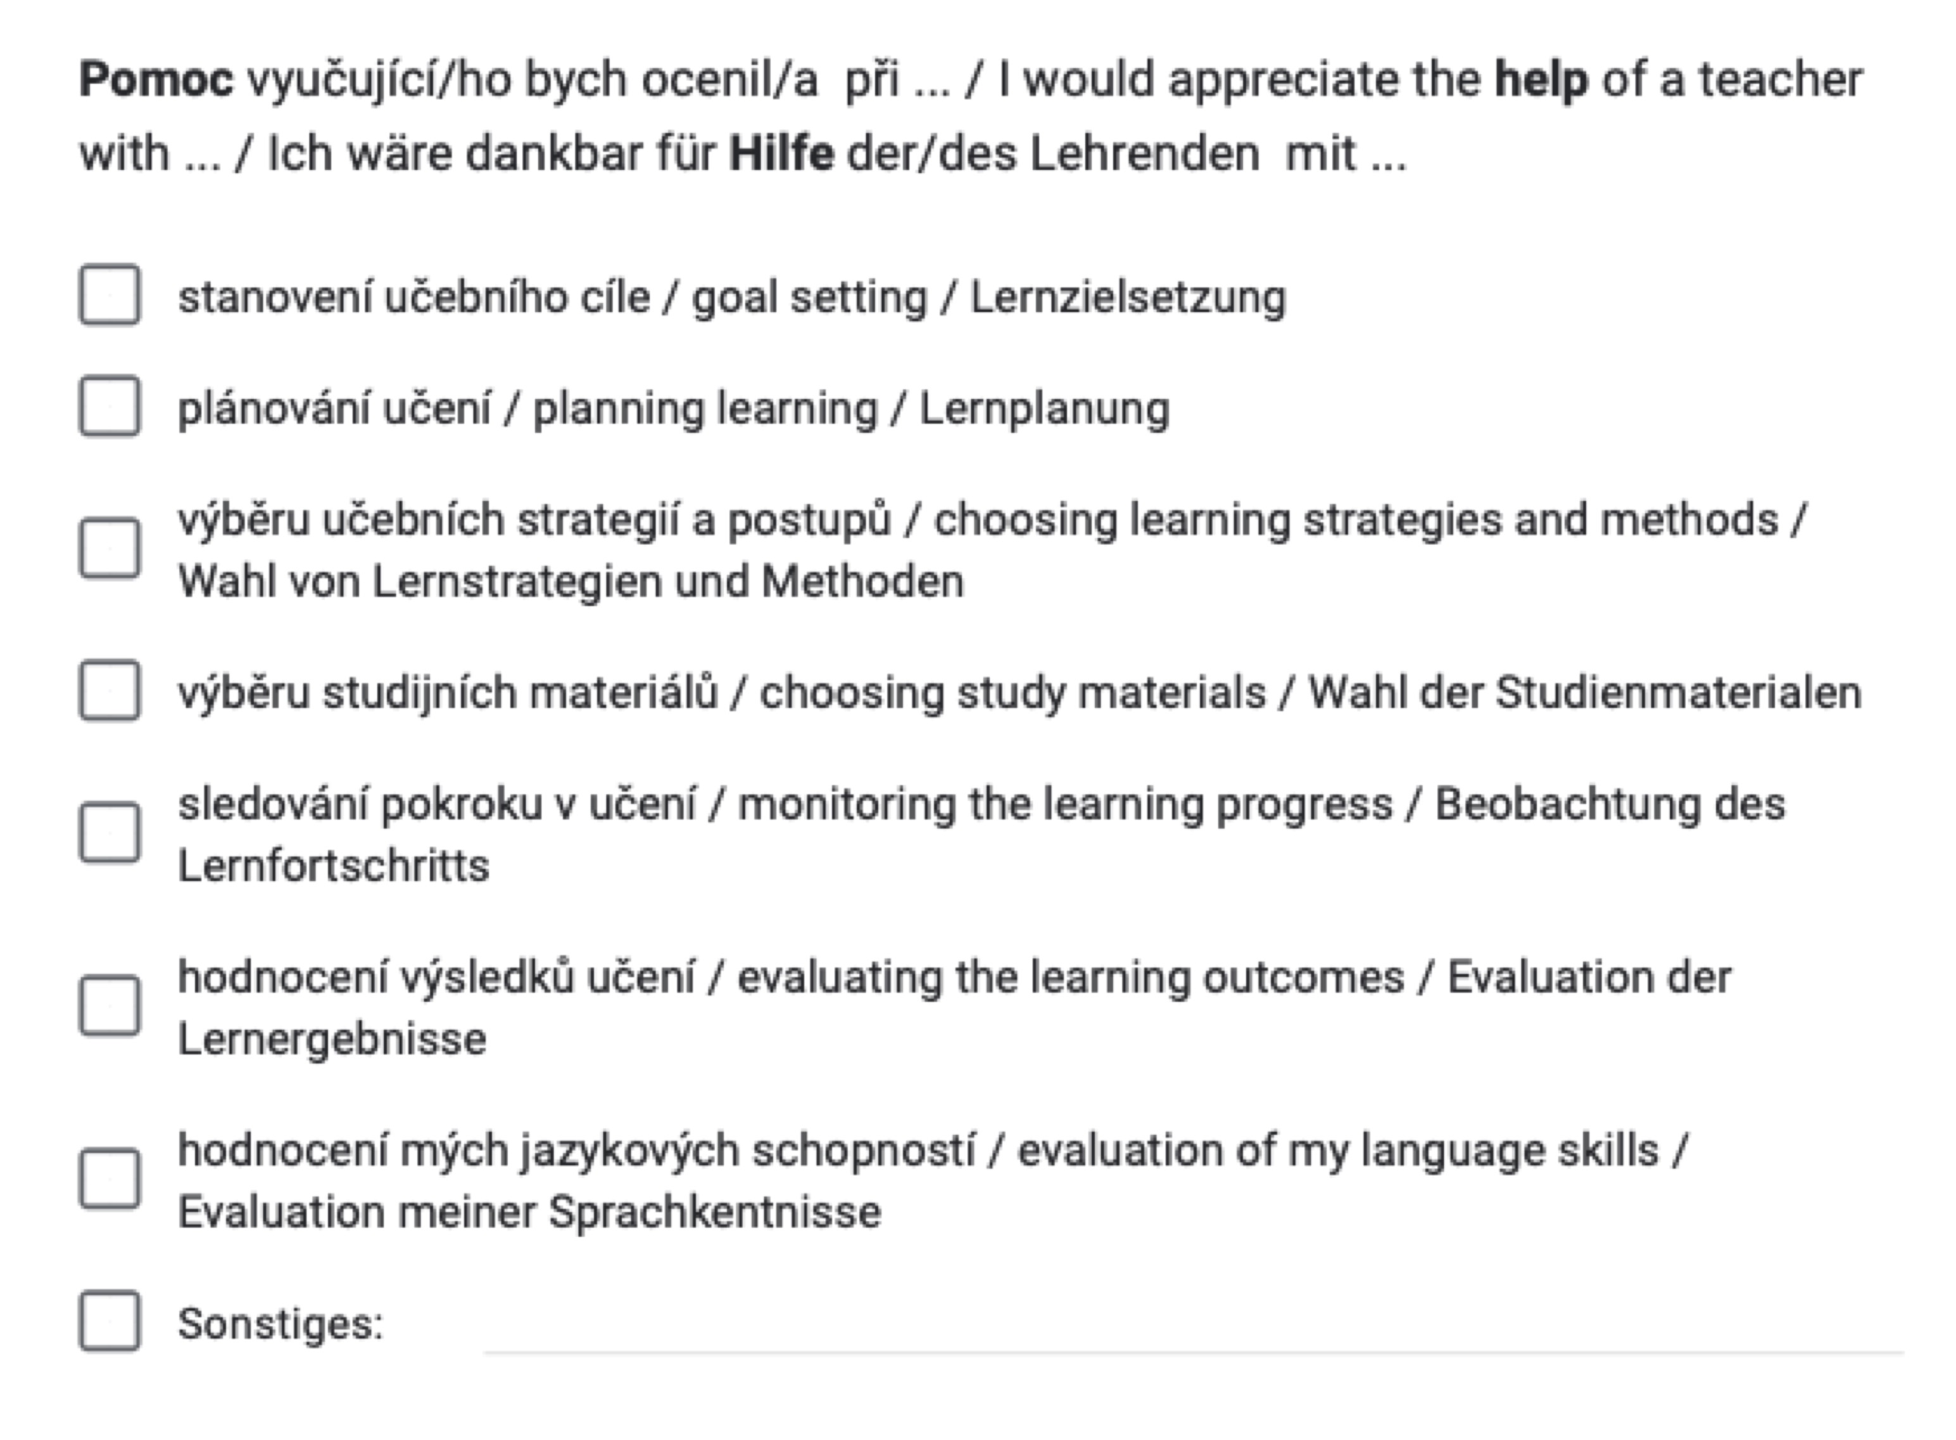Click the 'Lernzielsetzung' option label text
Screen dimensions: 1956x1440
click(1127, 297)
